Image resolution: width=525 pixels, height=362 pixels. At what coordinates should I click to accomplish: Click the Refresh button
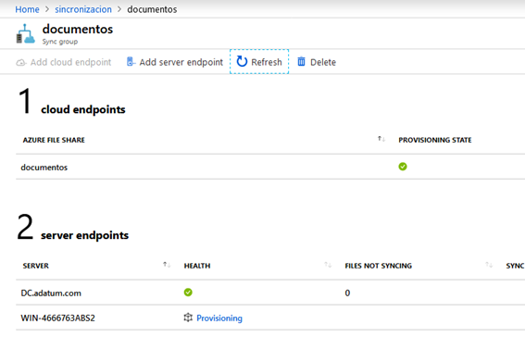tap(259, 62)
